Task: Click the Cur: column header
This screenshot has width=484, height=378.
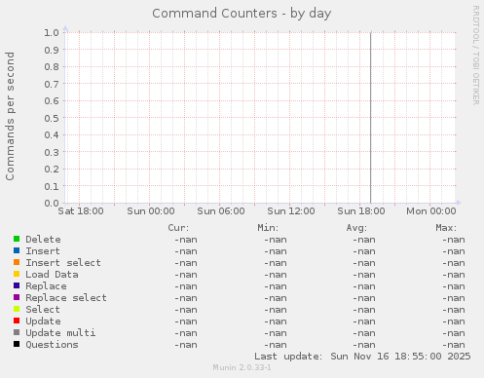Action: [178, 228]
